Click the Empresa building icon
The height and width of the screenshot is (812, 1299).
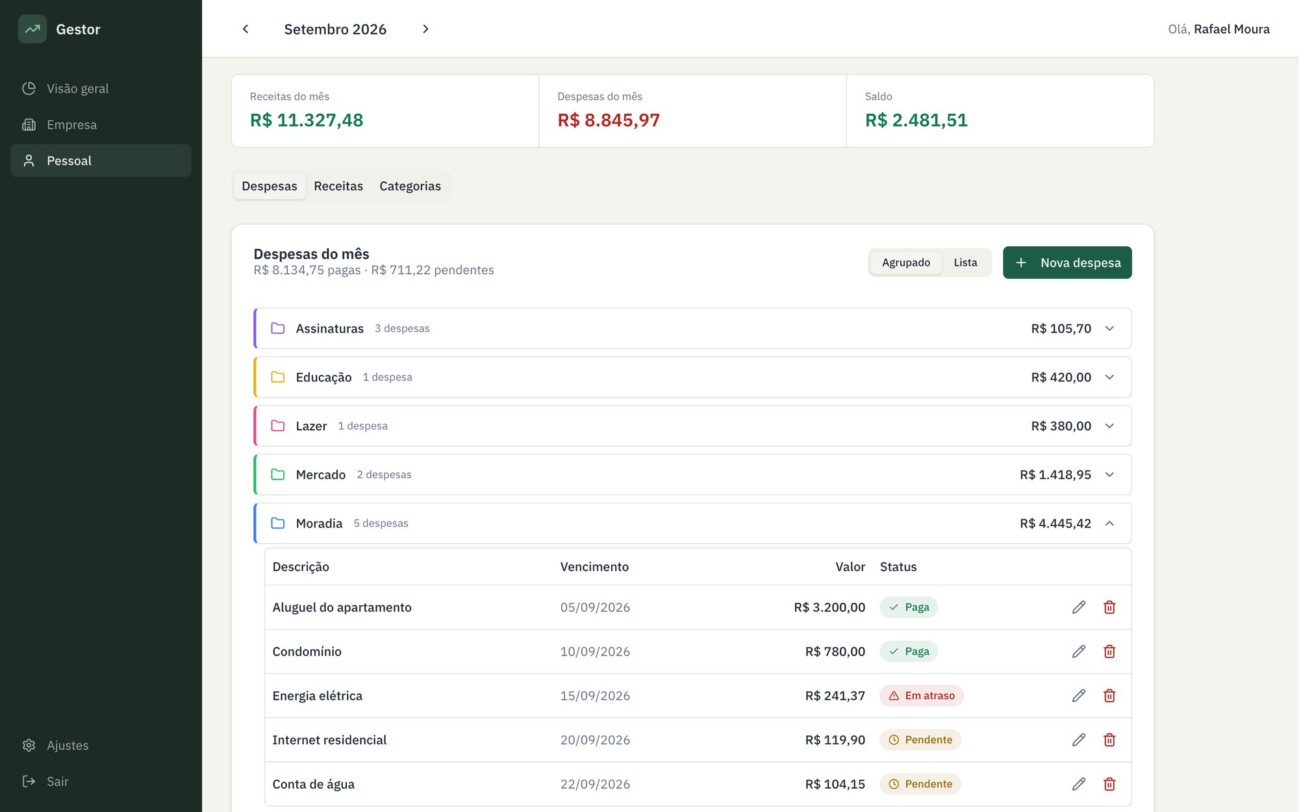pyautogui.click(x=29, y=125)
